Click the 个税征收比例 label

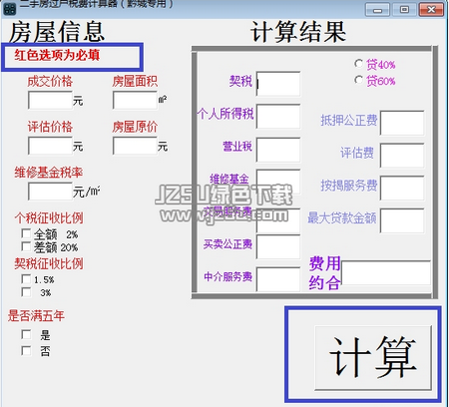49,218
